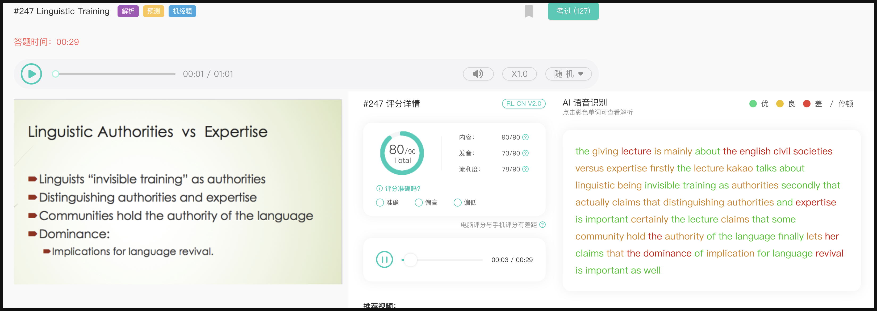The image size is (877, 311).
Task: Open the 预测 tag
Action: (153, 11)
